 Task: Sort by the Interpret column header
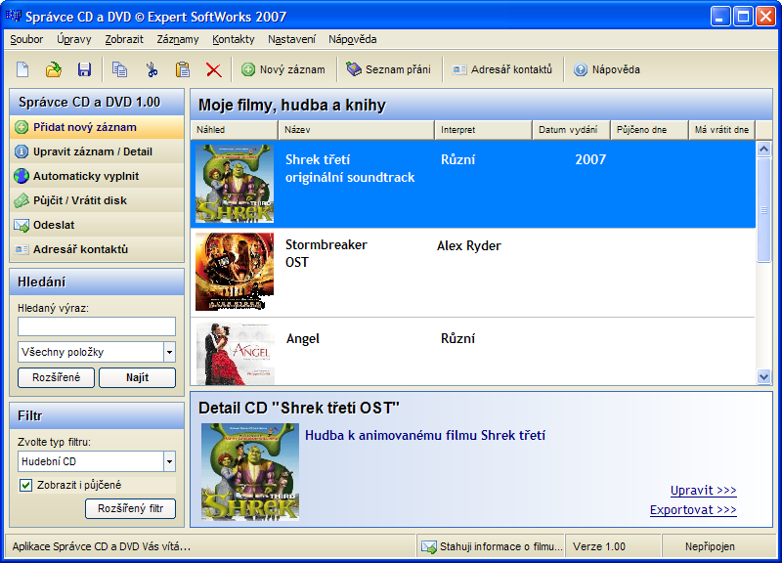click(483, 130)
